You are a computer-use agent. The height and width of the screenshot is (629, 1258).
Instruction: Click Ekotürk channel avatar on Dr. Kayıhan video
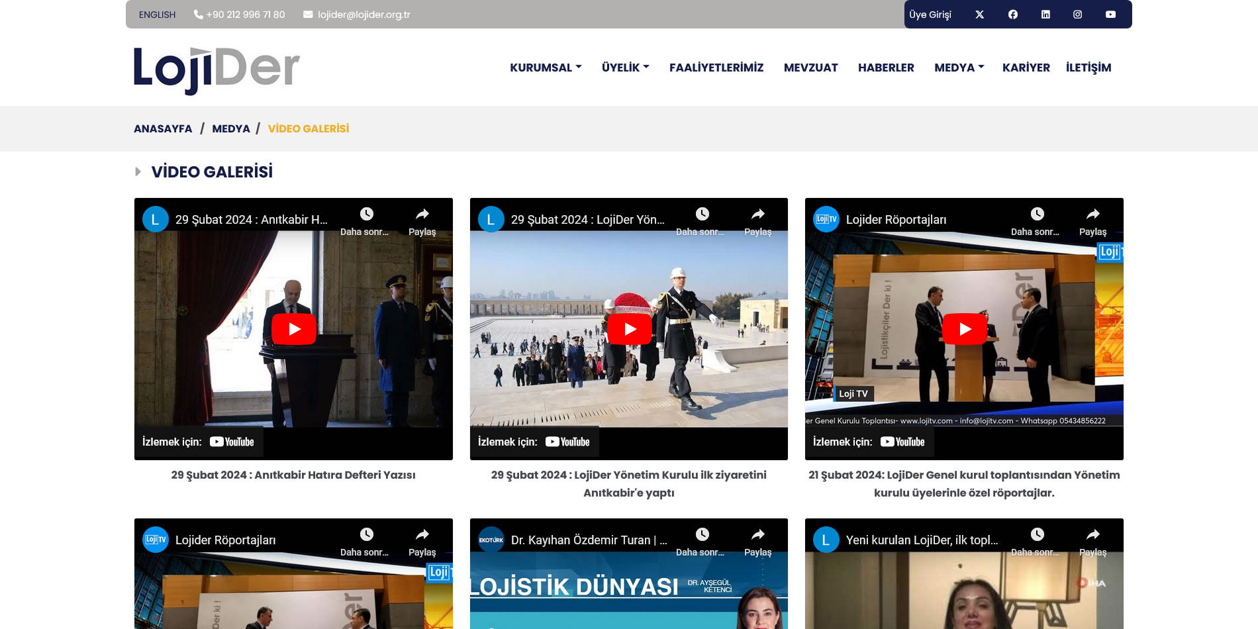point(491,540)
